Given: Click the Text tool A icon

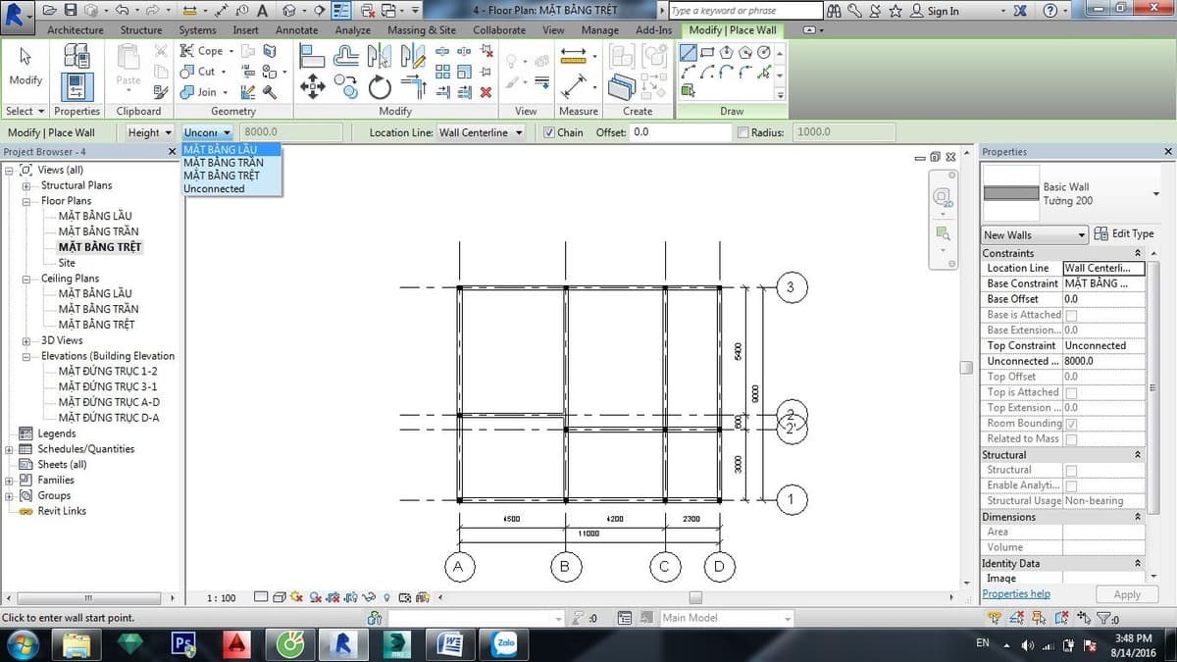Looking at the screenshot, I should [263, 10].
